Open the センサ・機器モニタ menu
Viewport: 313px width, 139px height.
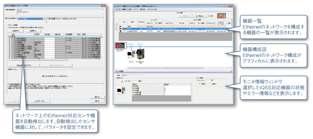pos(123,9)
